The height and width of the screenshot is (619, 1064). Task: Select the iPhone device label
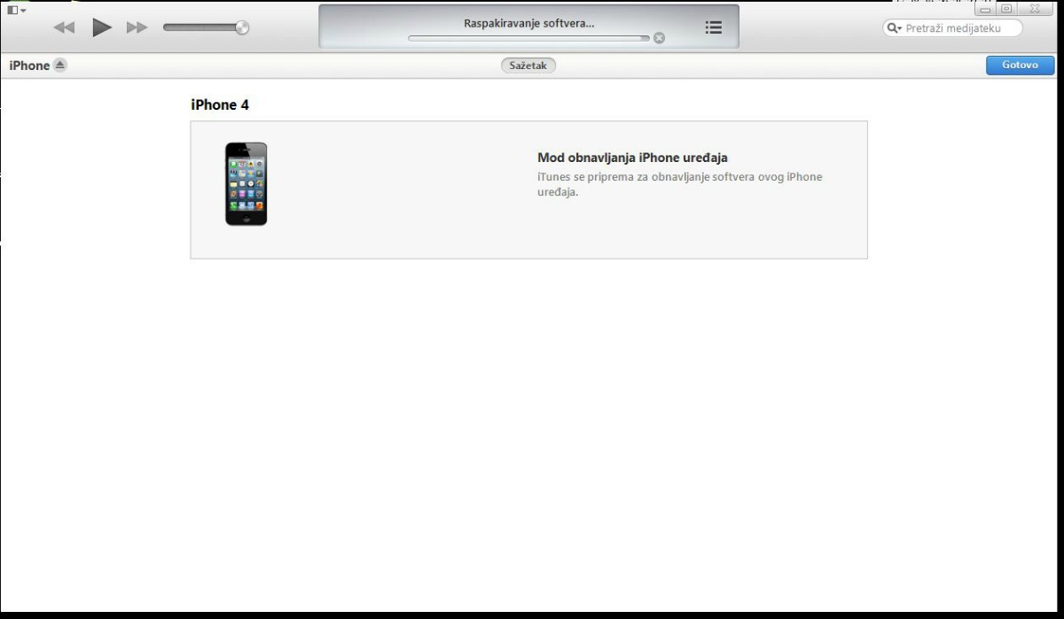[29, 66]
